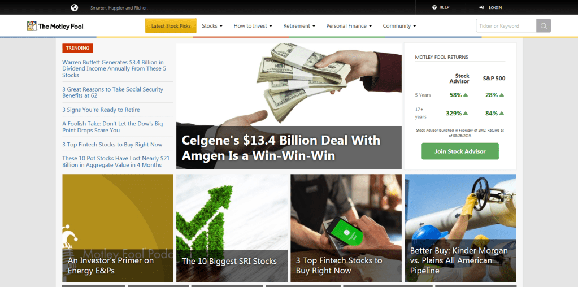Image resolution: width=578 pixels, height=287 pixels.
Task: Click the globe icon in top bar
Action: tap(75, 7)
